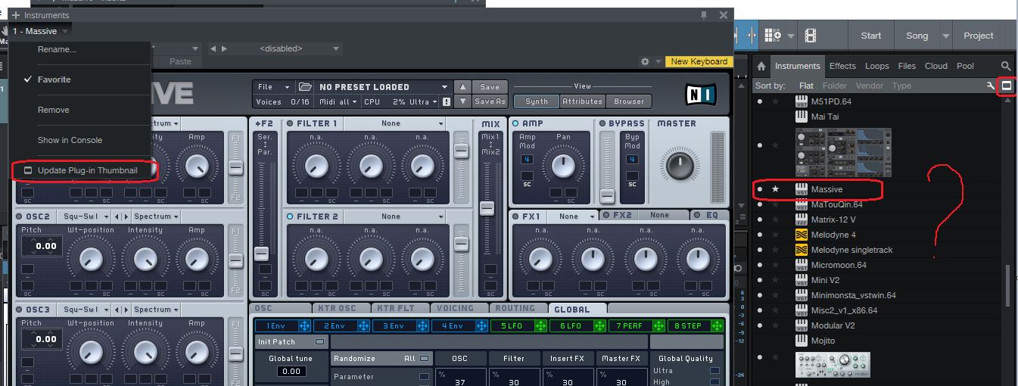Image resolution: width=1018 pixels, height=386 pixels.
Task: Toggle AMP section LED
Action: tap(516, 123)
